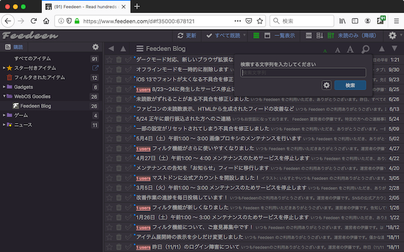The height and width of the screenshot is (252, 404).
Task: Go up with the triangle next to sidebar toggle
Action: click(x=123, y=49)
